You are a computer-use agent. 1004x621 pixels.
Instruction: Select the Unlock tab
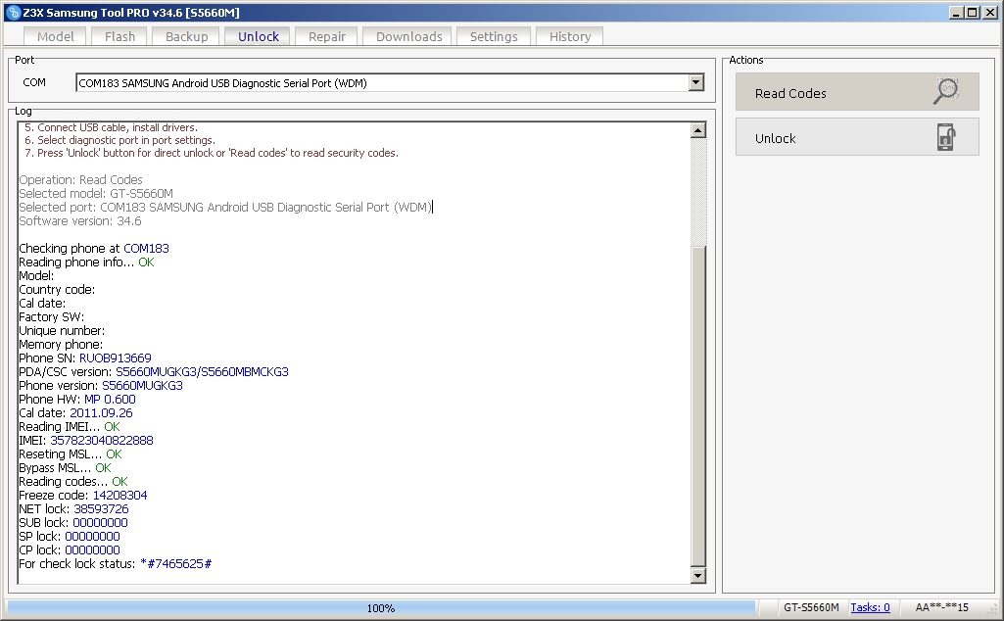[258, 36]
